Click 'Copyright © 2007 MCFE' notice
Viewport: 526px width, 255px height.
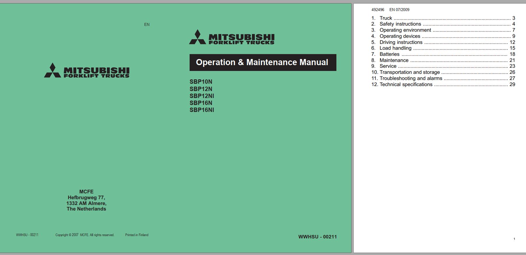click(x=85, y=235)
